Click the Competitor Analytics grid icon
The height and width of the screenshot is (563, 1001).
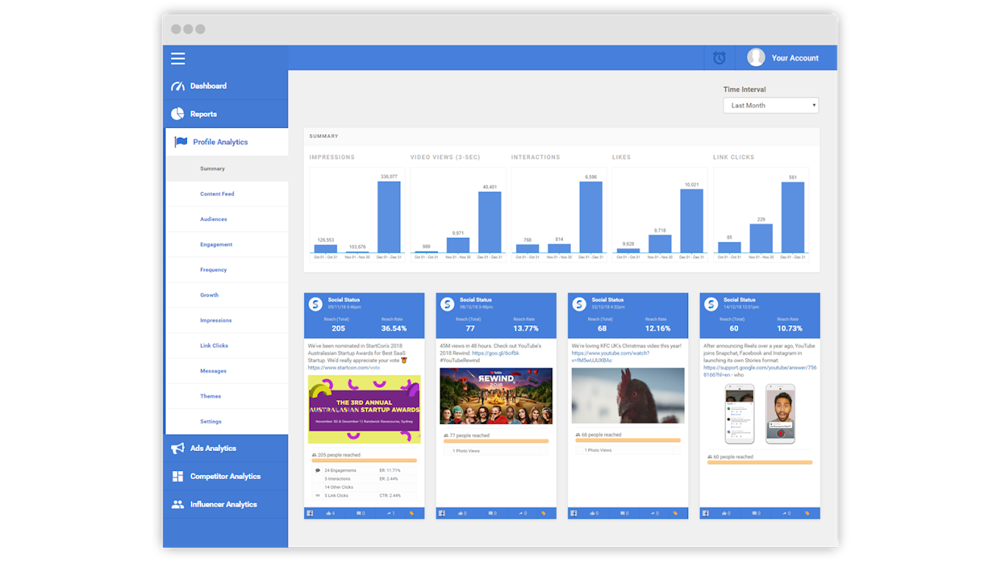click(177, 475)
